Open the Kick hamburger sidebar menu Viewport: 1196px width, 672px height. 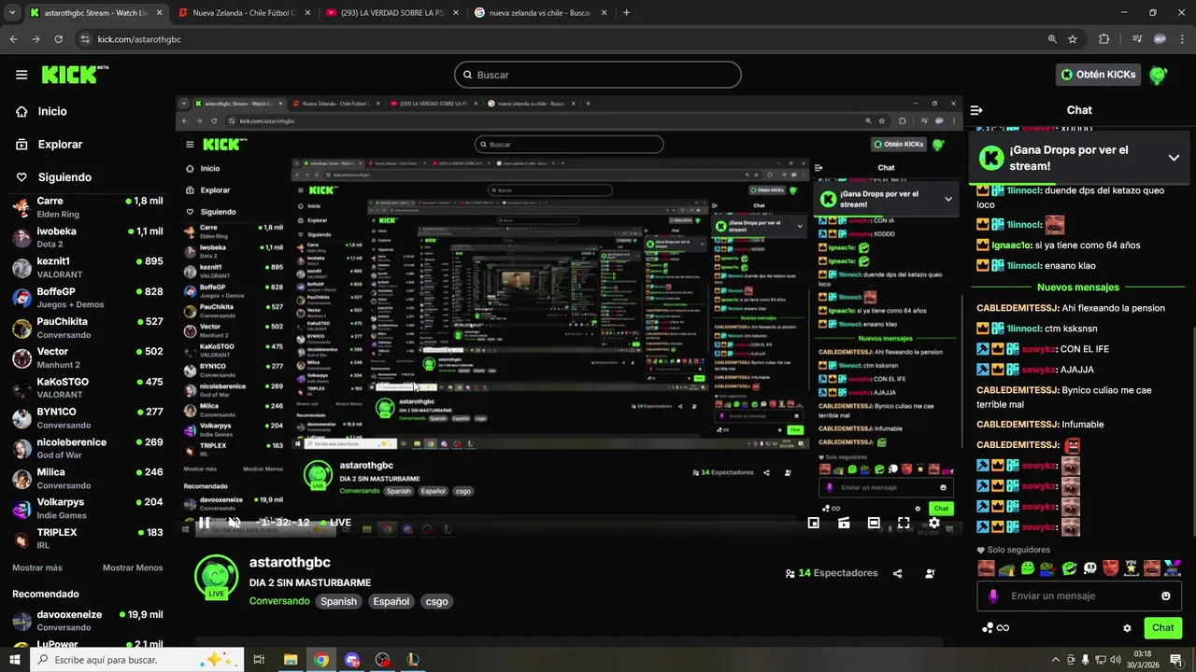21,75
